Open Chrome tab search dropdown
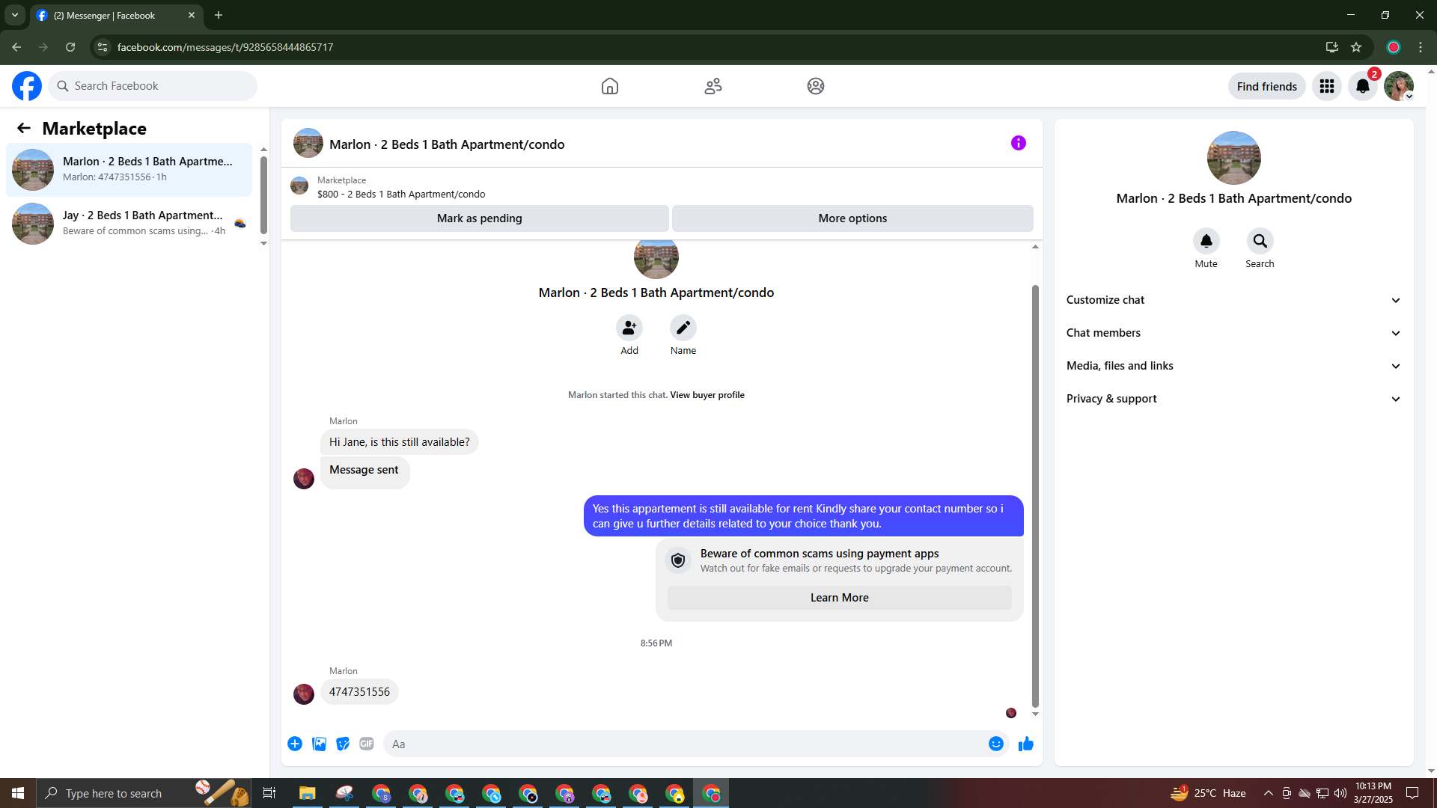This screenshot has width=1437, height=808. (x=15, y=15)
